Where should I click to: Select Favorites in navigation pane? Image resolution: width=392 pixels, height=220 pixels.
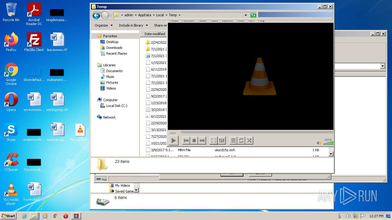click(x=110, y=36)
